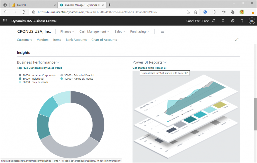Image resolution: width=257 pixels, height=163 pixels.
Task: Open the browser settings and more menu
Action: (251, 12)
